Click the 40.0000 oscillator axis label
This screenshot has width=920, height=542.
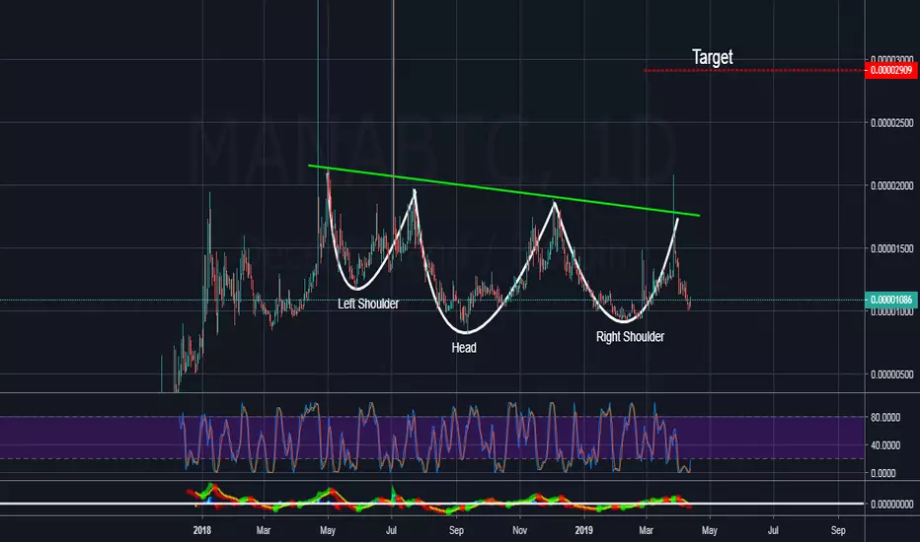coord(885,445)
